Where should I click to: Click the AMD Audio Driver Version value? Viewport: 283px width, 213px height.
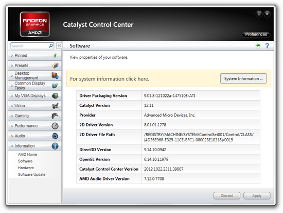click(154, 178)
